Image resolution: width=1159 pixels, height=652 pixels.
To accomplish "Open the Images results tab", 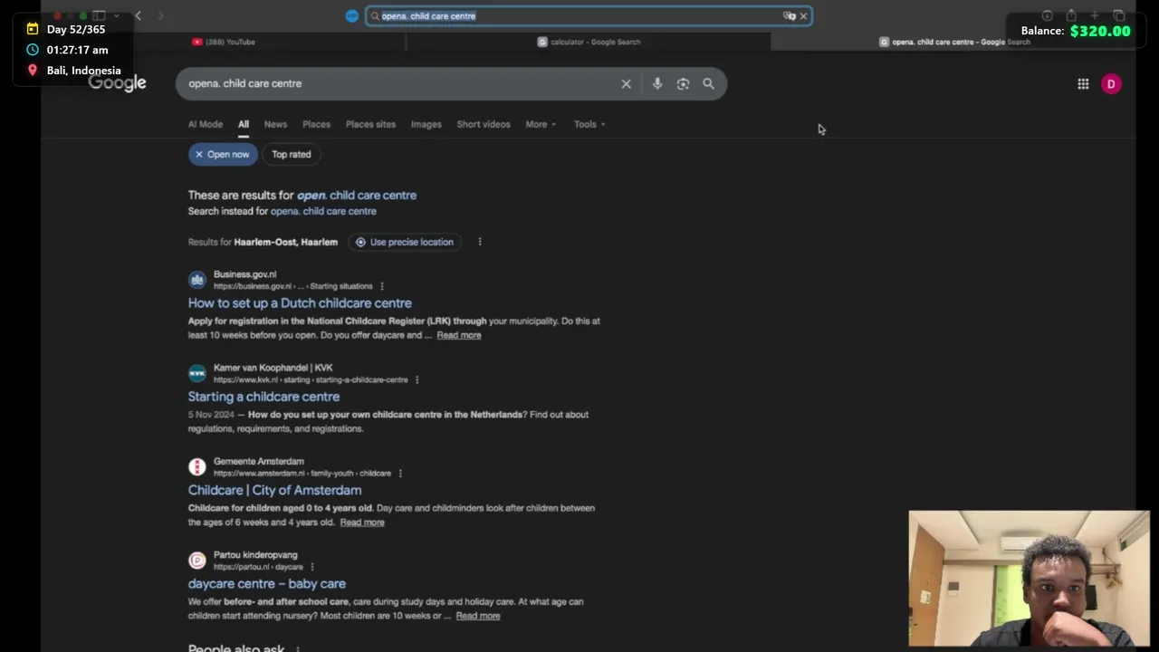I will pyautogui.click(x=426, y=124).
